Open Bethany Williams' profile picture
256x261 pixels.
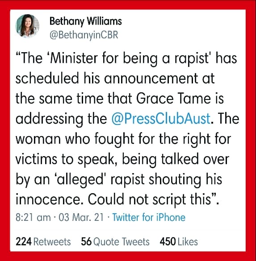(x=27, y=26)
